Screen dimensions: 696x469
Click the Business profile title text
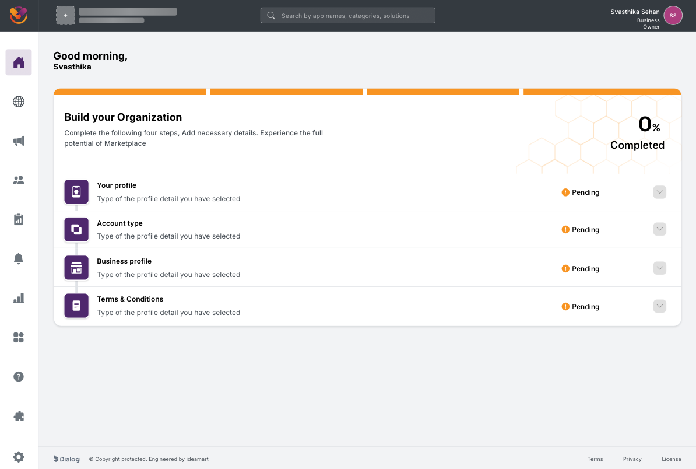click(x=124, y=261)
